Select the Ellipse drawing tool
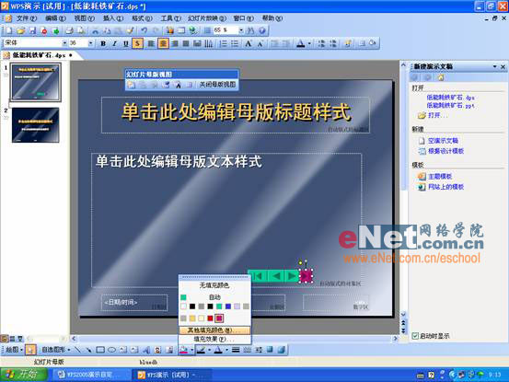The height and width of the screenshot is (382, 509). 111,350
